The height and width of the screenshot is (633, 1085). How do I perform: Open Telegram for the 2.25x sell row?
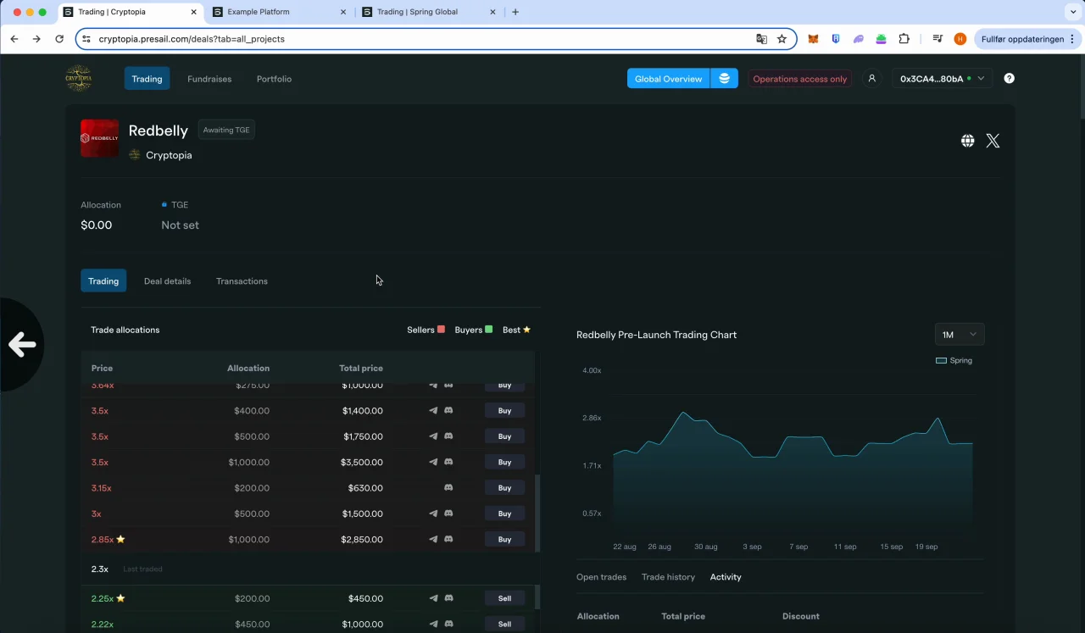click(433, 598)
